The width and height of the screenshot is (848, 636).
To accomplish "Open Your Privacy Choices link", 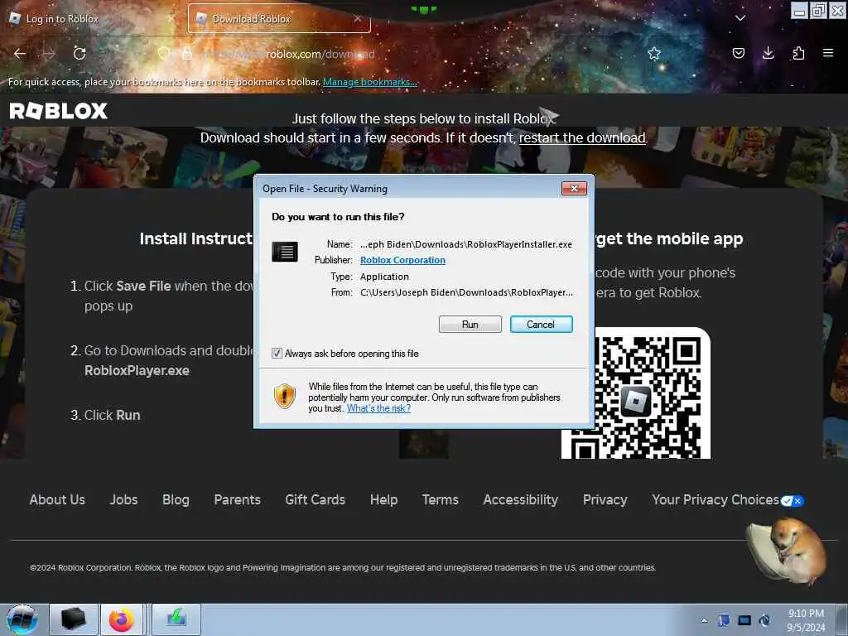I will (715, 499).
